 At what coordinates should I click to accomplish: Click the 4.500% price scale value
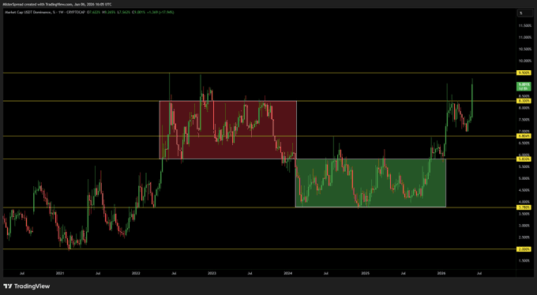[x=524, y=190]
